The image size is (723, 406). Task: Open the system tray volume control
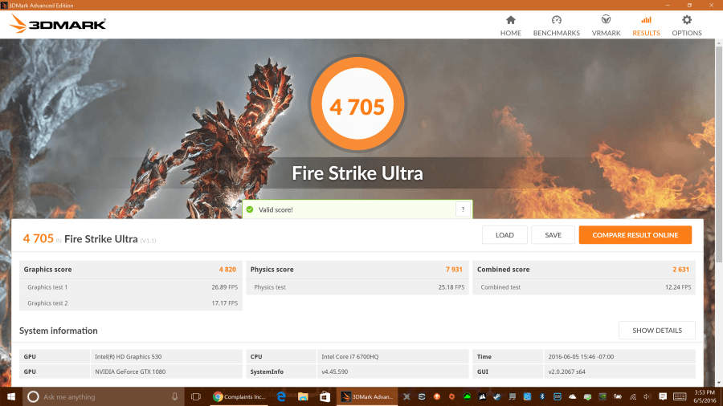(647, 396)
